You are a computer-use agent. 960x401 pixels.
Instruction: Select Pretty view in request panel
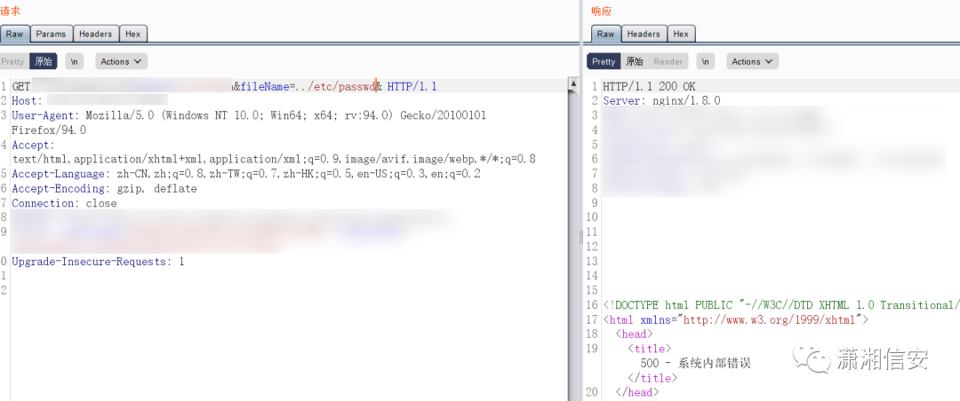(x=12, y=62)
